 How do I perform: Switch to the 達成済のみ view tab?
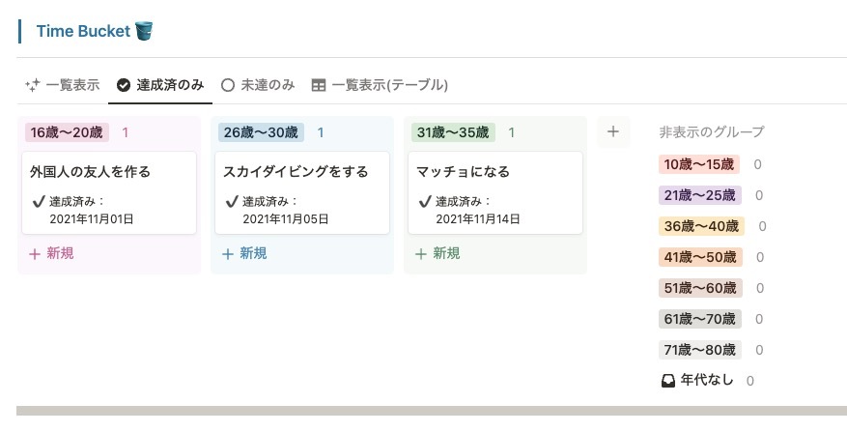point(160,85)
